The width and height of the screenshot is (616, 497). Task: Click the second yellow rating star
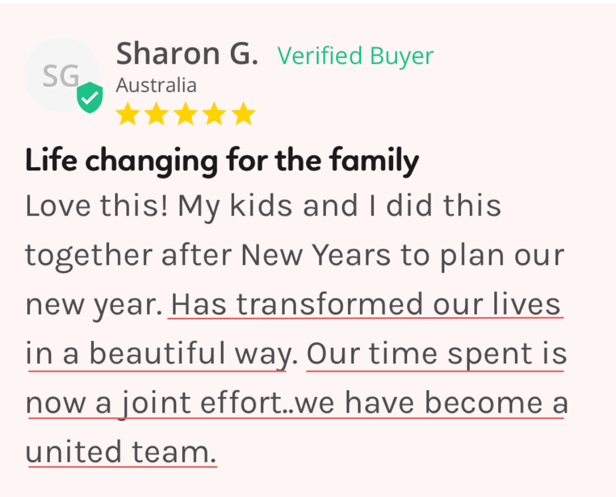coord(157,114)
